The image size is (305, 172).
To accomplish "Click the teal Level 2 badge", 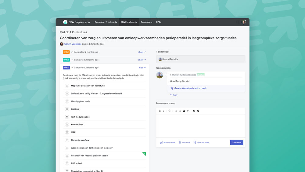I will tap(66, 60).
